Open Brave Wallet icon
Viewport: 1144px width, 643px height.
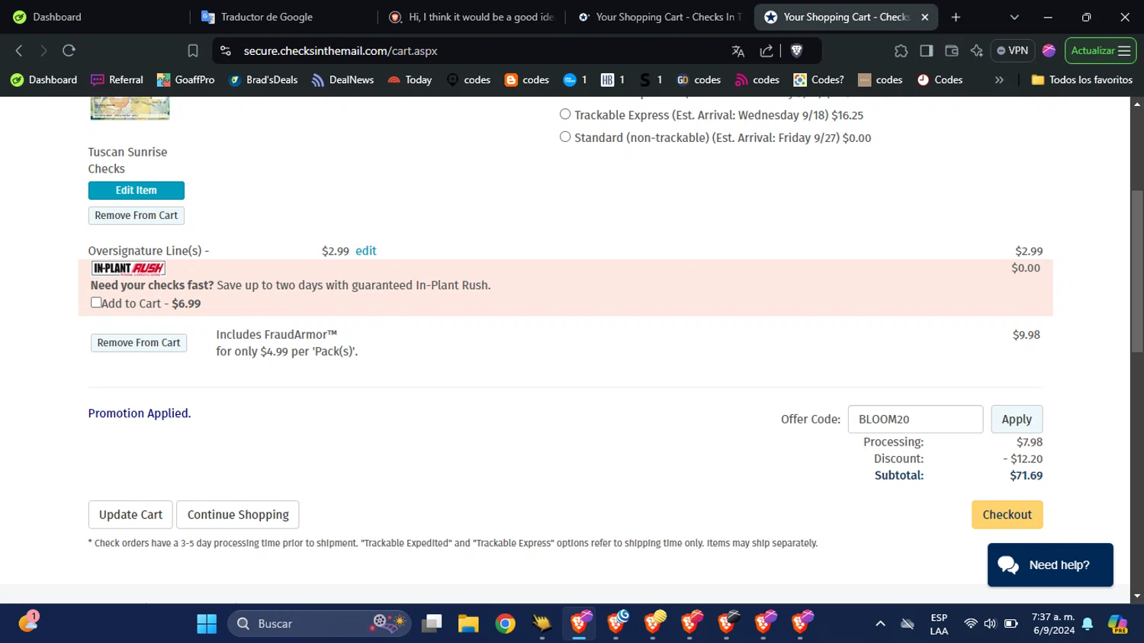[x=951, y=51]
